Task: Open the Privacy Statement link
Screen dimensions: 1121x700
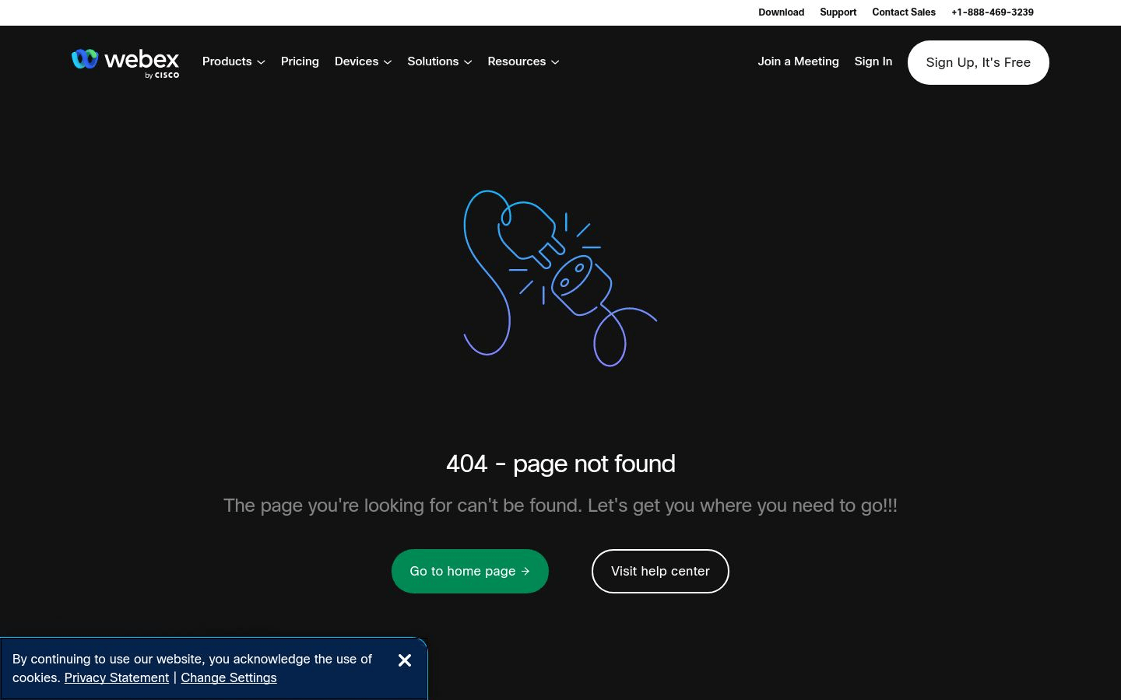Action: 117,678
